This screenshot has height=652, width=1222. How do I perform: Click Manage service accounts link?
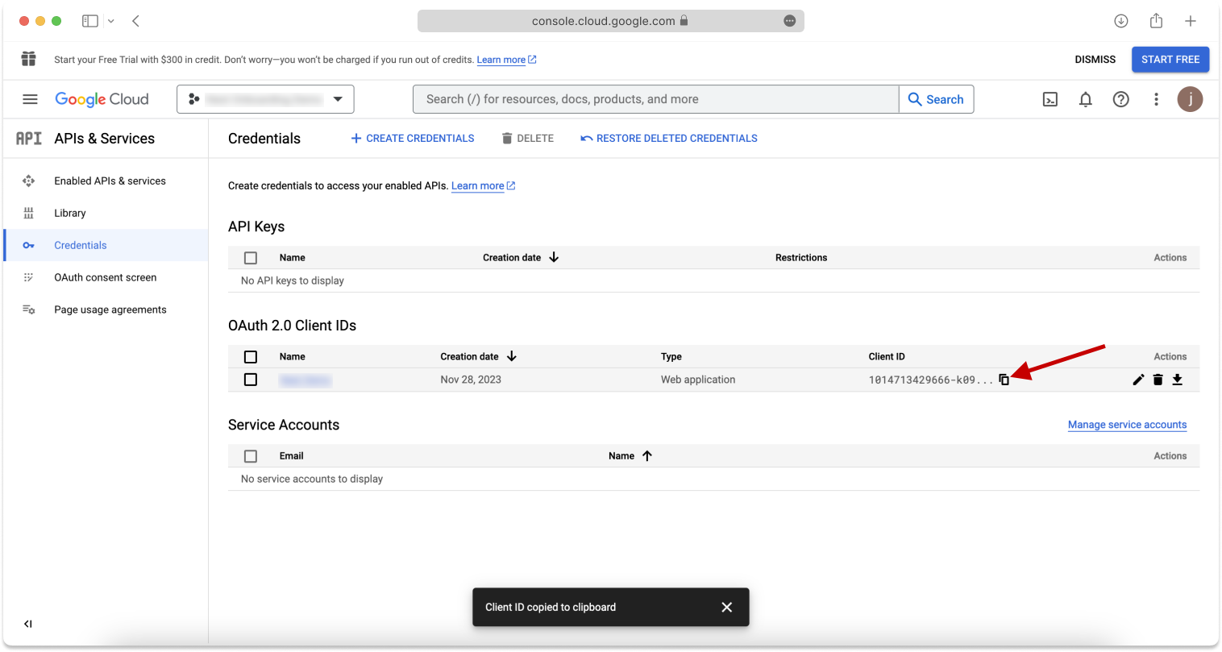1127,425
